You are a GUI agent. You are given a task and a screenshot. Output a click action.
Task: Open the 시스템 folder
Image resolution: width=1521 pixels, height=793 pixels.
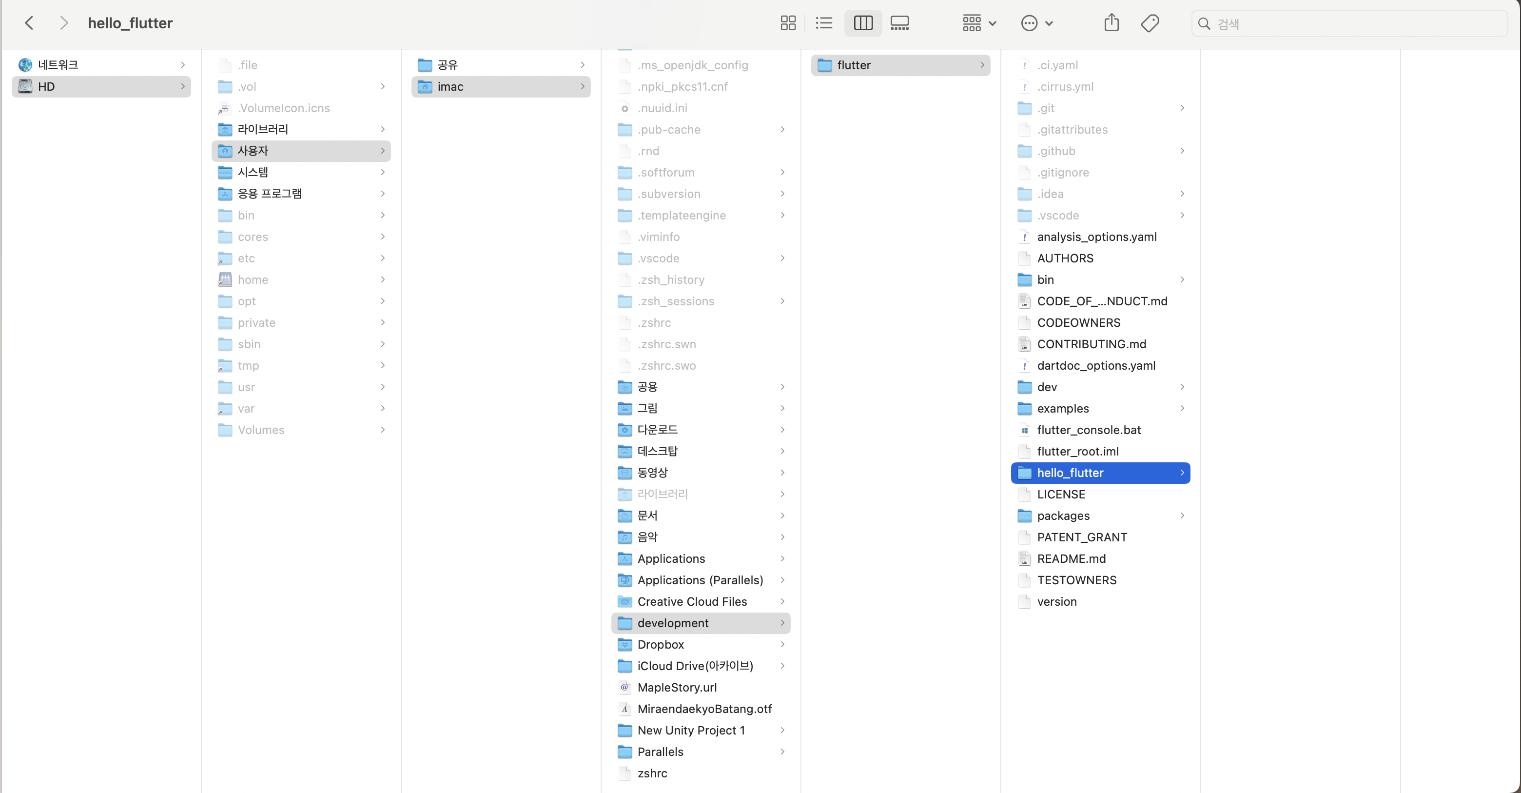[301, 172]
